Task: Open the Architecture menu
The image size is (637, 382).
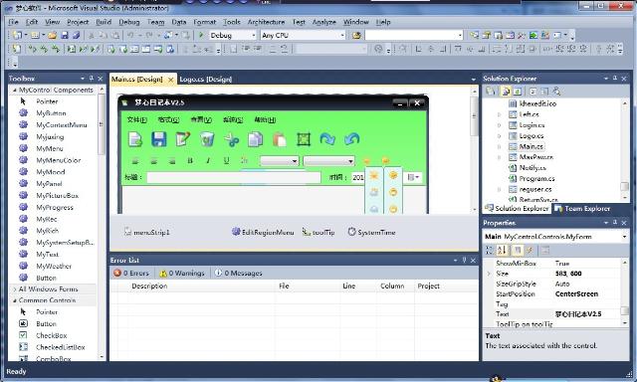Action: click(266, 22)
